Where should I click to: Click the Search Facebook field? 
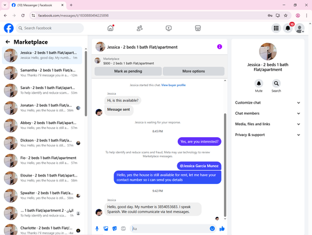(x=50, y=28)
